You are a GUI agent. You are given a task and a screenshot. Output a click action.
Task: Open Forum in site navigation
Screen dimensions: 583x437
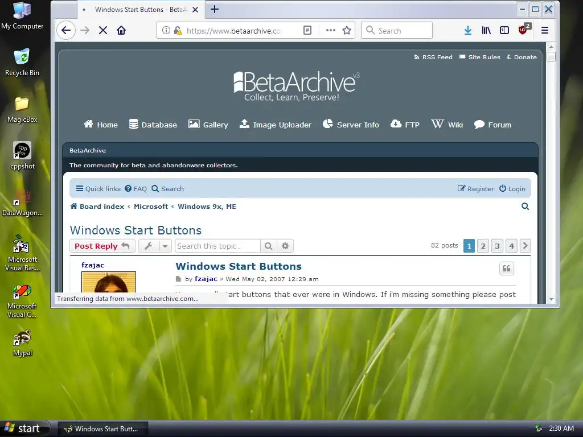tap(492, 125)
